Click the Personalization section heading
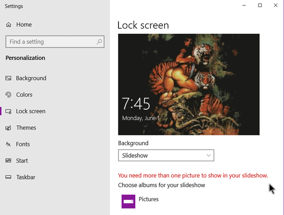This screenshot has width=284, height=215. (x=25, y=58)
